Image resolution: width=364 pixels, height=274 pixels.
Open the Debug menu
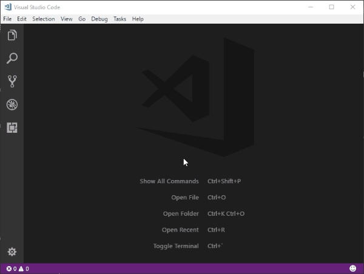[x=99, y=19]
